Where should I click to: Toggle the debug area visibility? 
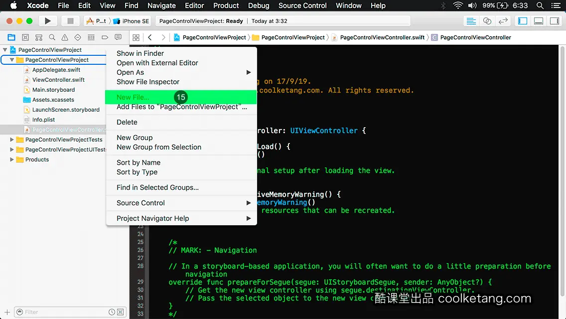[x=539, y=21]
